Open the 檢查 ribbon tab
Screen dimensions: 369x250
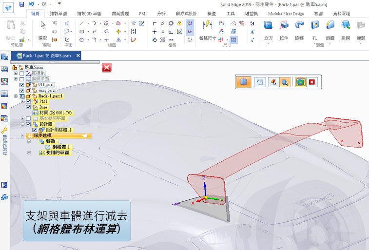click(212, 14)
